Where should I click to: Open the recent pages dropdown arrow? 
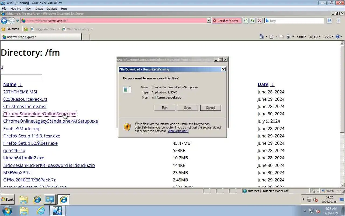18,21
